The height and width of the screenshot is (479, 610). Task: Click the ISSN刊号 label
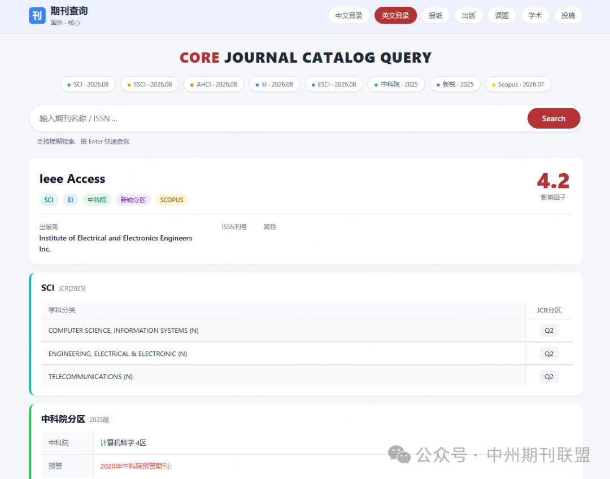pos(234,227)
